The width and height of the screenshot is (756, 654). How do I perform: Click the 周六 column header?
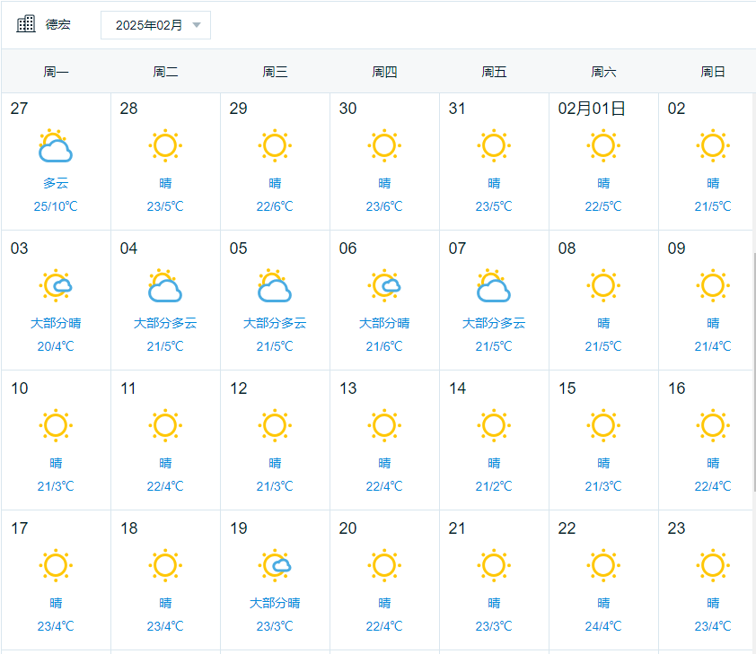603,72
